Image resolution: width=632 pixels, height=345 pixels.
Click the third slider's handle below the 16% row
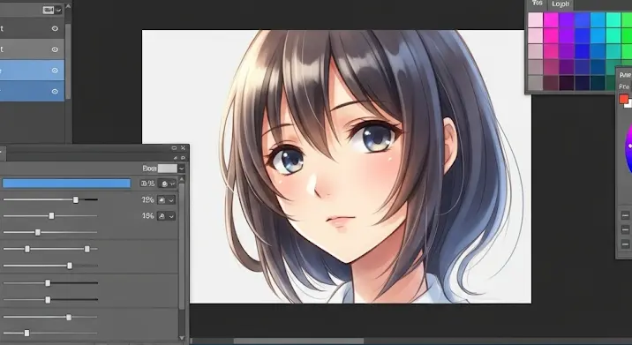pos(38,232)
